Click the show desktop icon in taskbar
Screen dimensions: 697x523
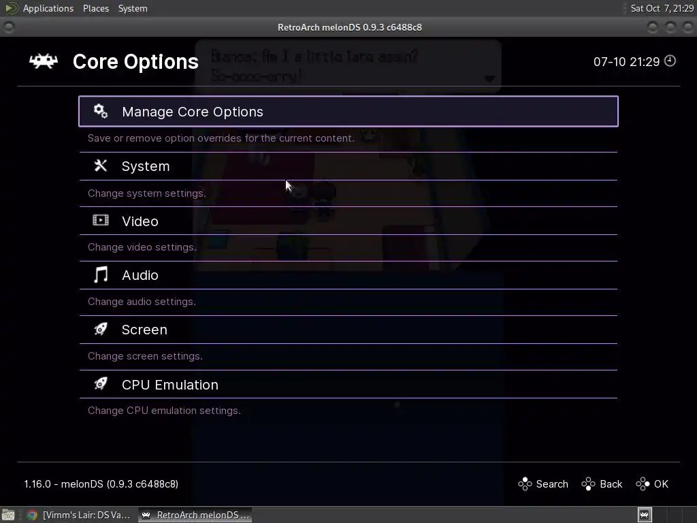pyautogui.click(x=8, y=515)
